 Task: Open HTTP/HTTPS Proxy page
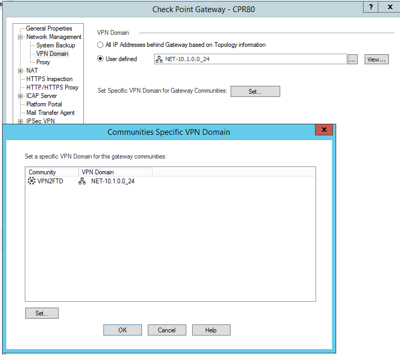[52, 87]
